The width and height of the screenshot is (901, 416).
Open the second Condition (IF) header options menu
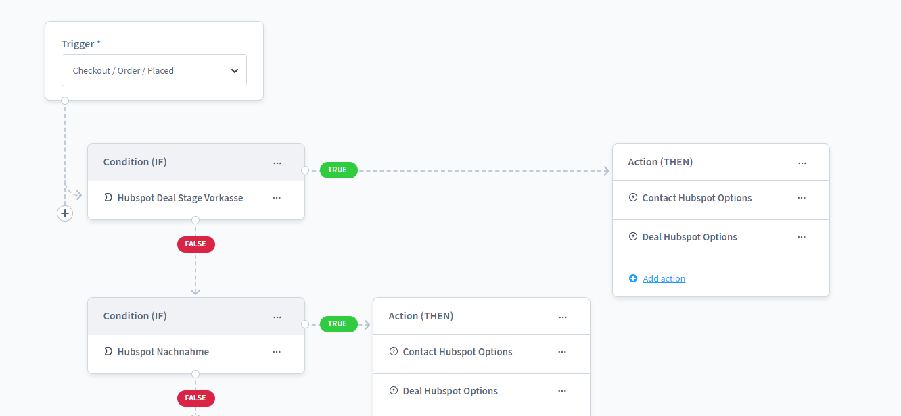coord(277,317)
